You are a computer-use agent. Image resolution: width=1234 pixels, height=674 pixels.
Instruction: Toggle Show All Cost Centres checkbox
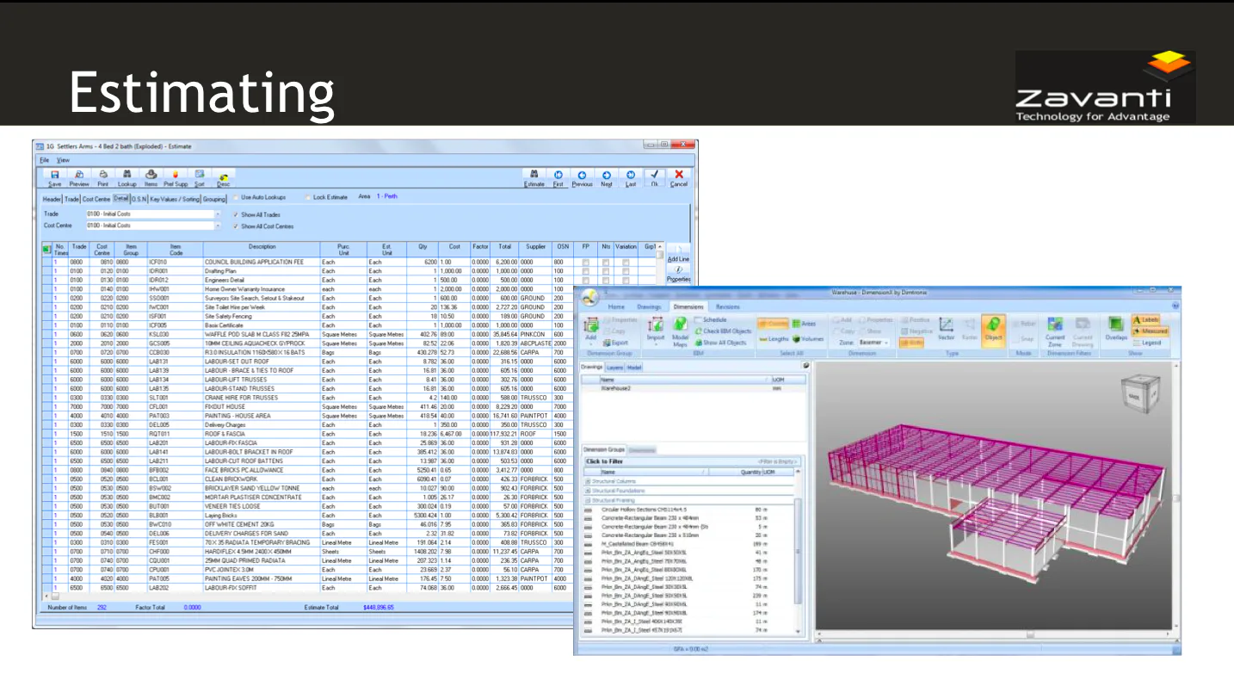click(236, 226)
